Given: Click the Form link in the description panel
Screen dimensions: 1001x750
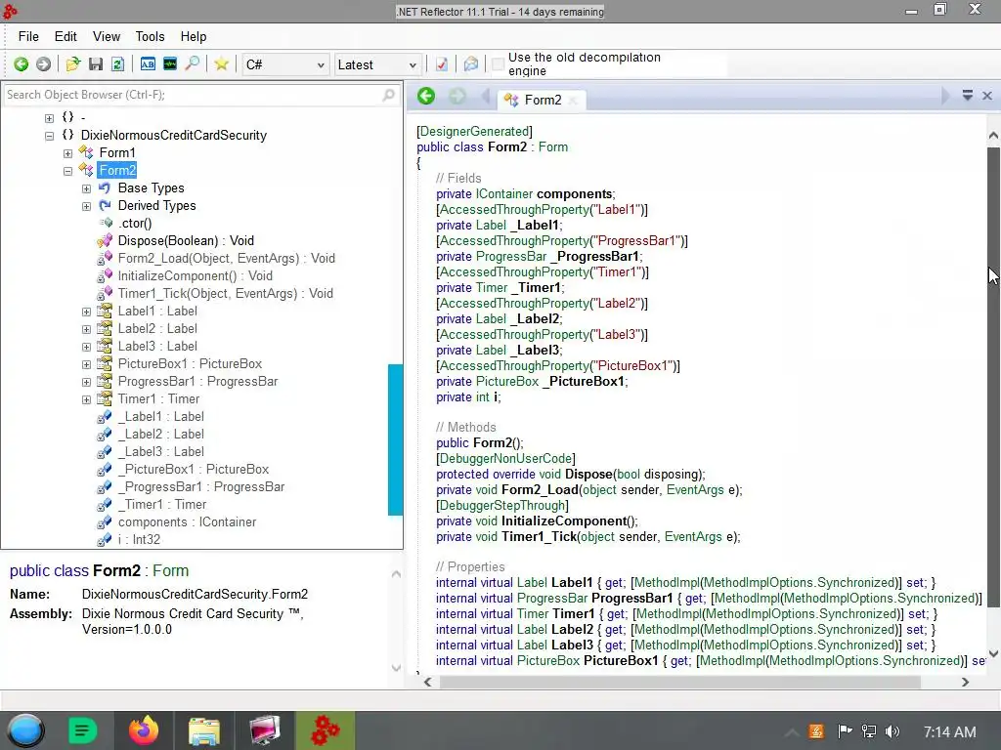Looking at the screenshot, I should point(170,570).
